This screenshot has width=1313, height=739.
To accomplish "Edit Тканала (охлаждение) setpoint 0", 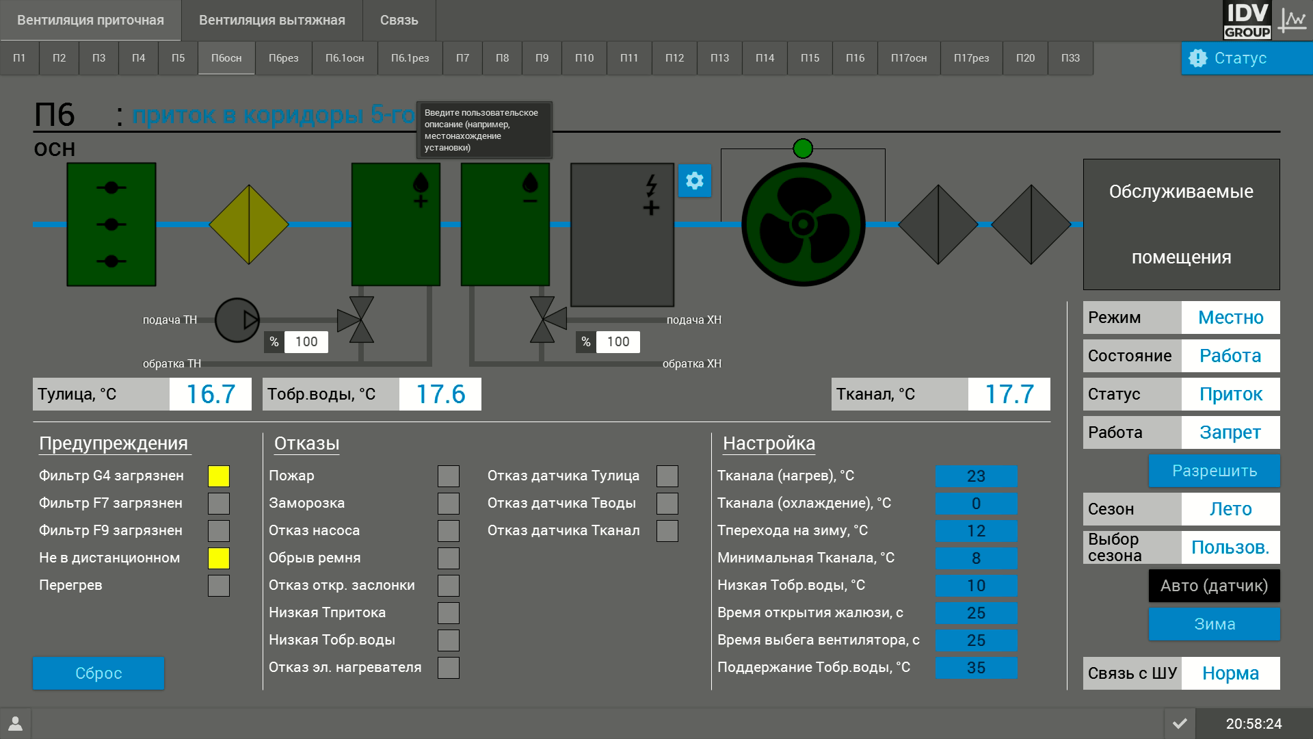I will click(x=977, y=504).
